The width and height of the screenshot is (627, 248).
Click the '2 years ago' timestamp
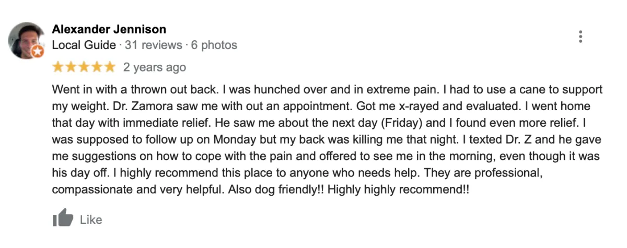(155, 67)
